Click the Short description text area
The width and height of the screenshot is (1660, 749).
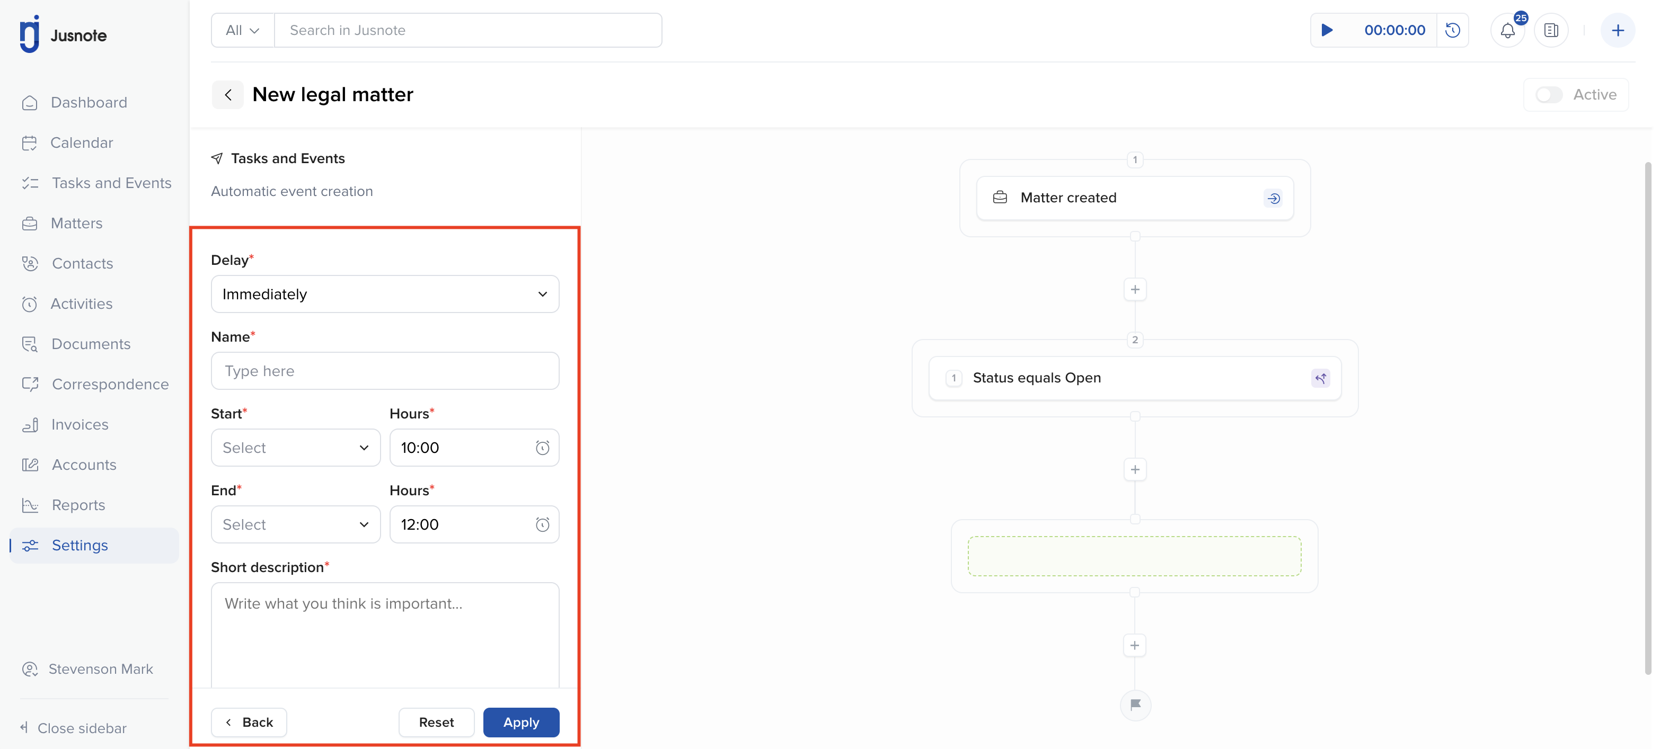385,635
